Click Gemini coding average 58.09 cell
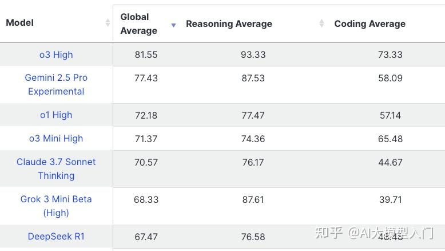The height and width of the screenshot is (251, 445). [x=390, y=78]
